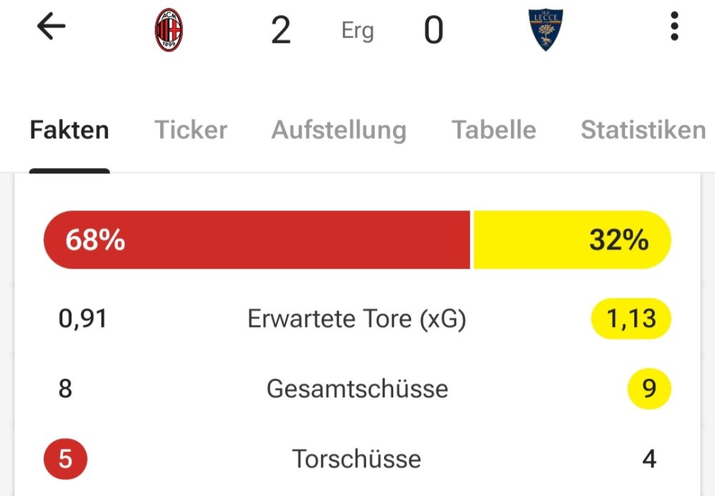This screenshot has width=715, height=496.
Task: Go back using the arrow icon
Action: (x=51, y=28)
